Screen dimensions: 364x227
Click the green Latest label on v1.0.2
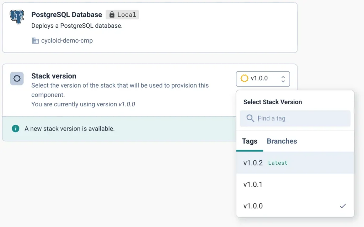[278, 163]
